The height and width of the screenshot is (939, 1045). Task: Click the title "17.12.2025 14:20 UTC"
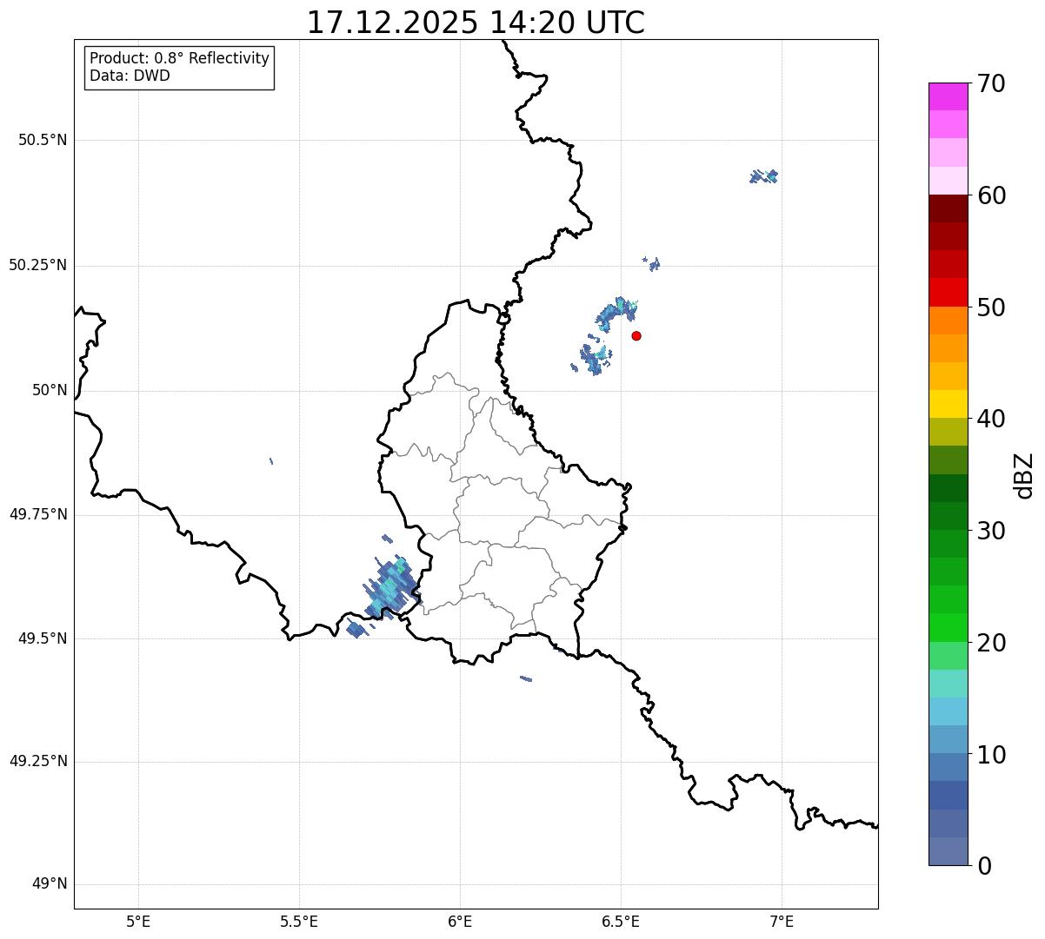[x=476, y=22]
